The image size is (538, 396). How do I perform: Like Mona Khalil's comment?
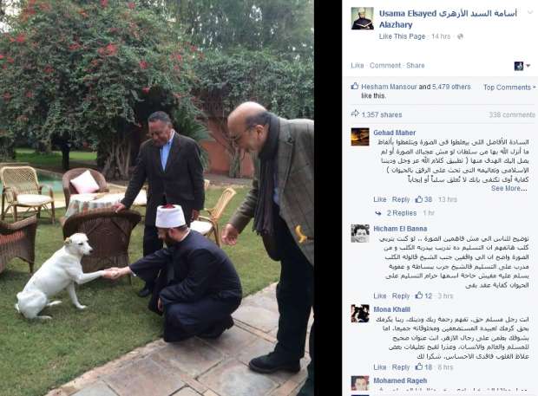point(380,367)
